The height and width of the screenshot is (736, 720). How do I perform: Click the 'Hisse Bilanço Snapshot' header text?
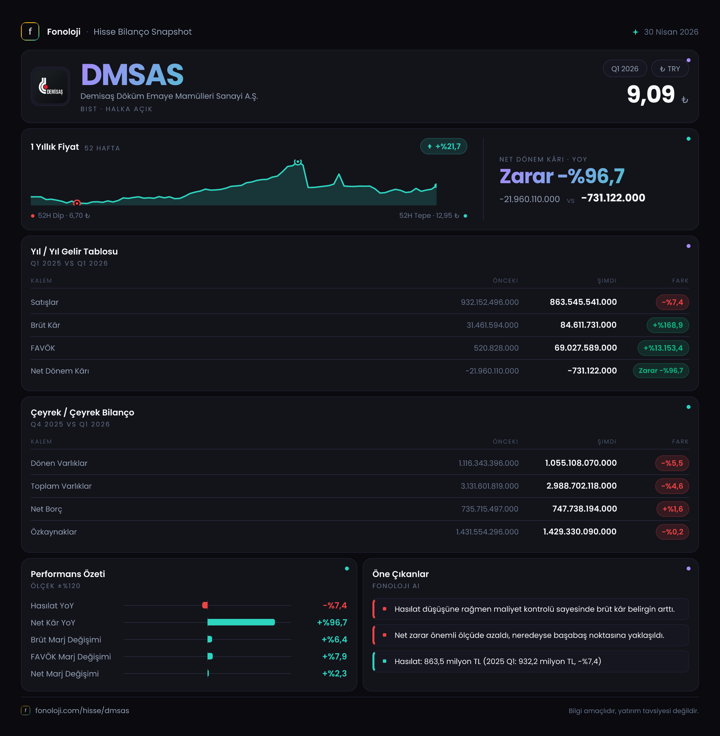pos(143,32)
